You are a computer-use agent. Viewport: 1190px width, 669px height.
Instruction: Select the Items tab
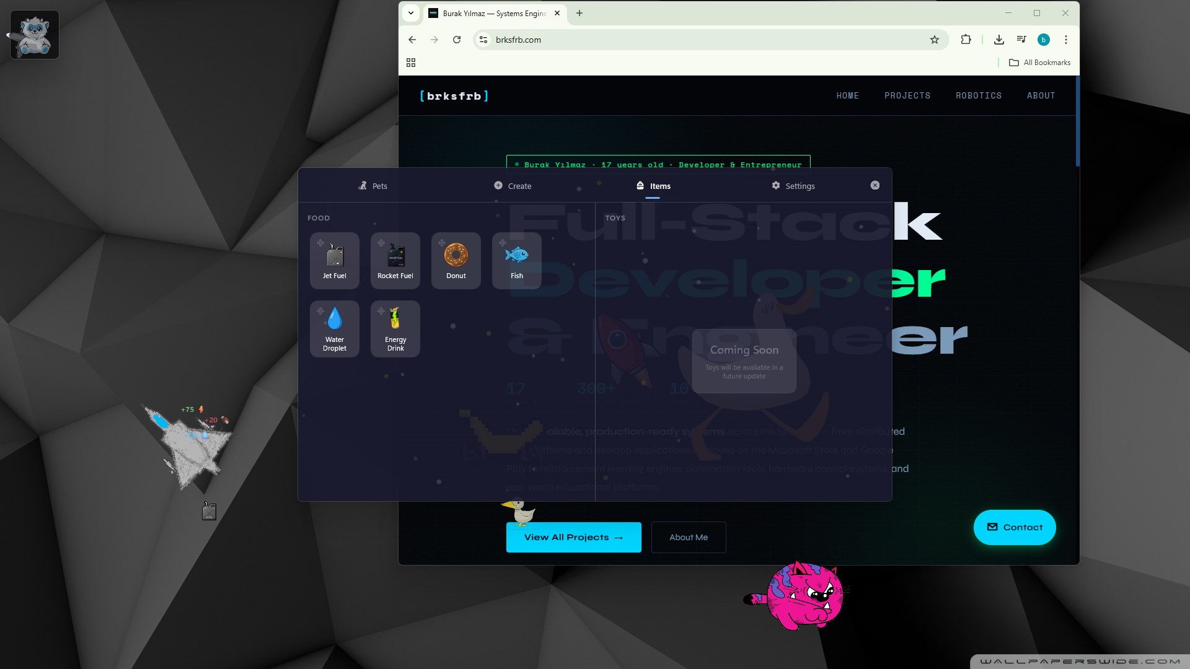coord(653,186)
